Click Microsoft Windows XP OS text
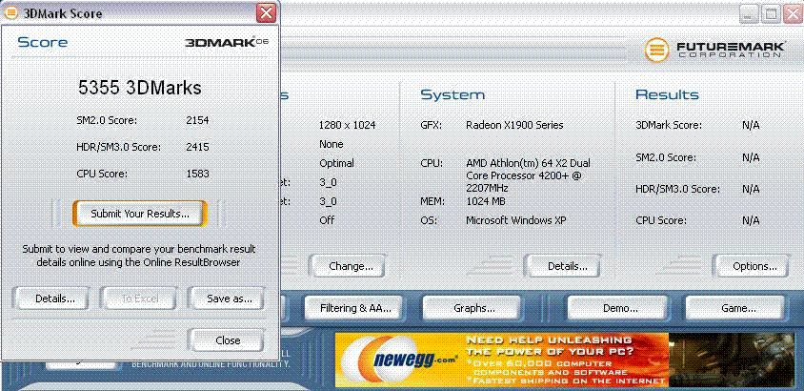This screenshot has height=391, width=804. pyautogui.click(x=515, y=220)
